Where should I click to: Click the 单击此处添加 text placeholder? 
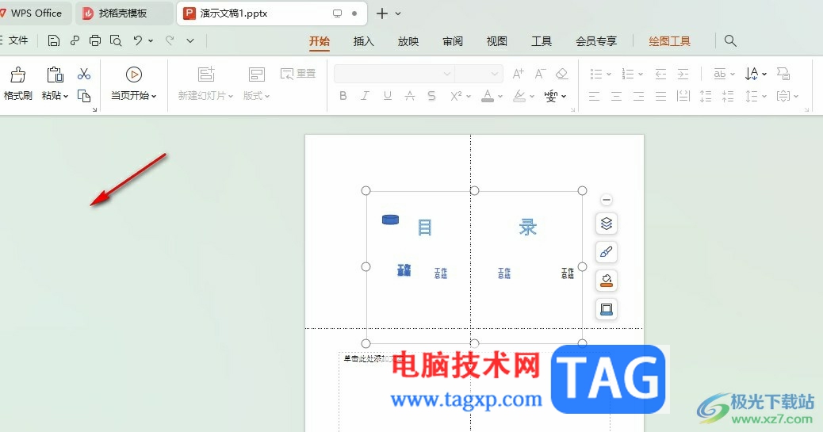[367, 359]
